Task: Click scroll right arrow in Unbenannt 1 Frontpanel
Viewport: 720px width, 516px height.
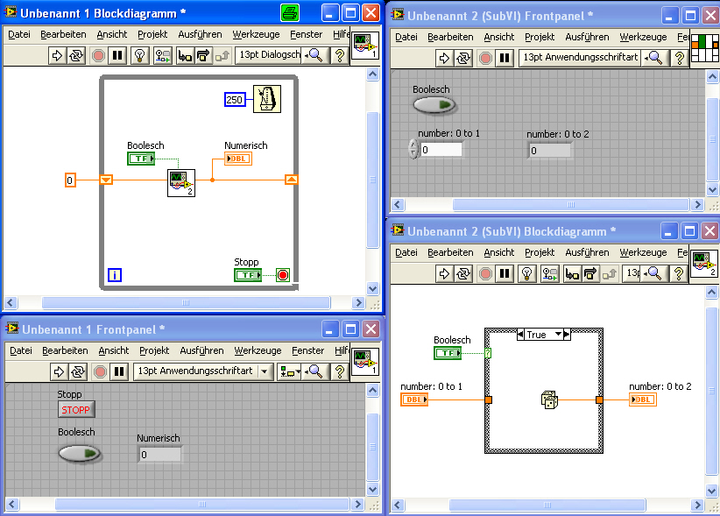Action: coord(358,504)
